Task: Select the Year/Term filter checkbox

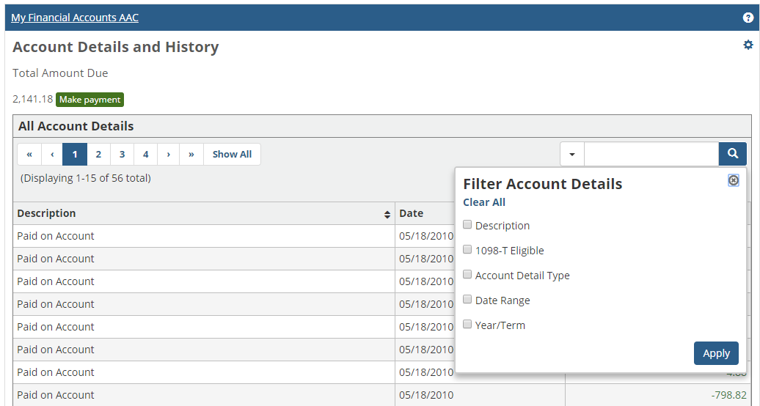Action: [467, 325]
